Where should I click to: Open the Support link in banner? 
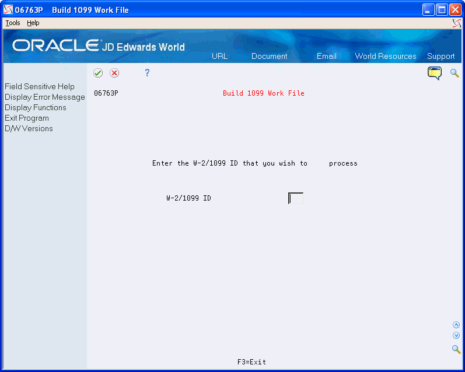coord(440,57)
